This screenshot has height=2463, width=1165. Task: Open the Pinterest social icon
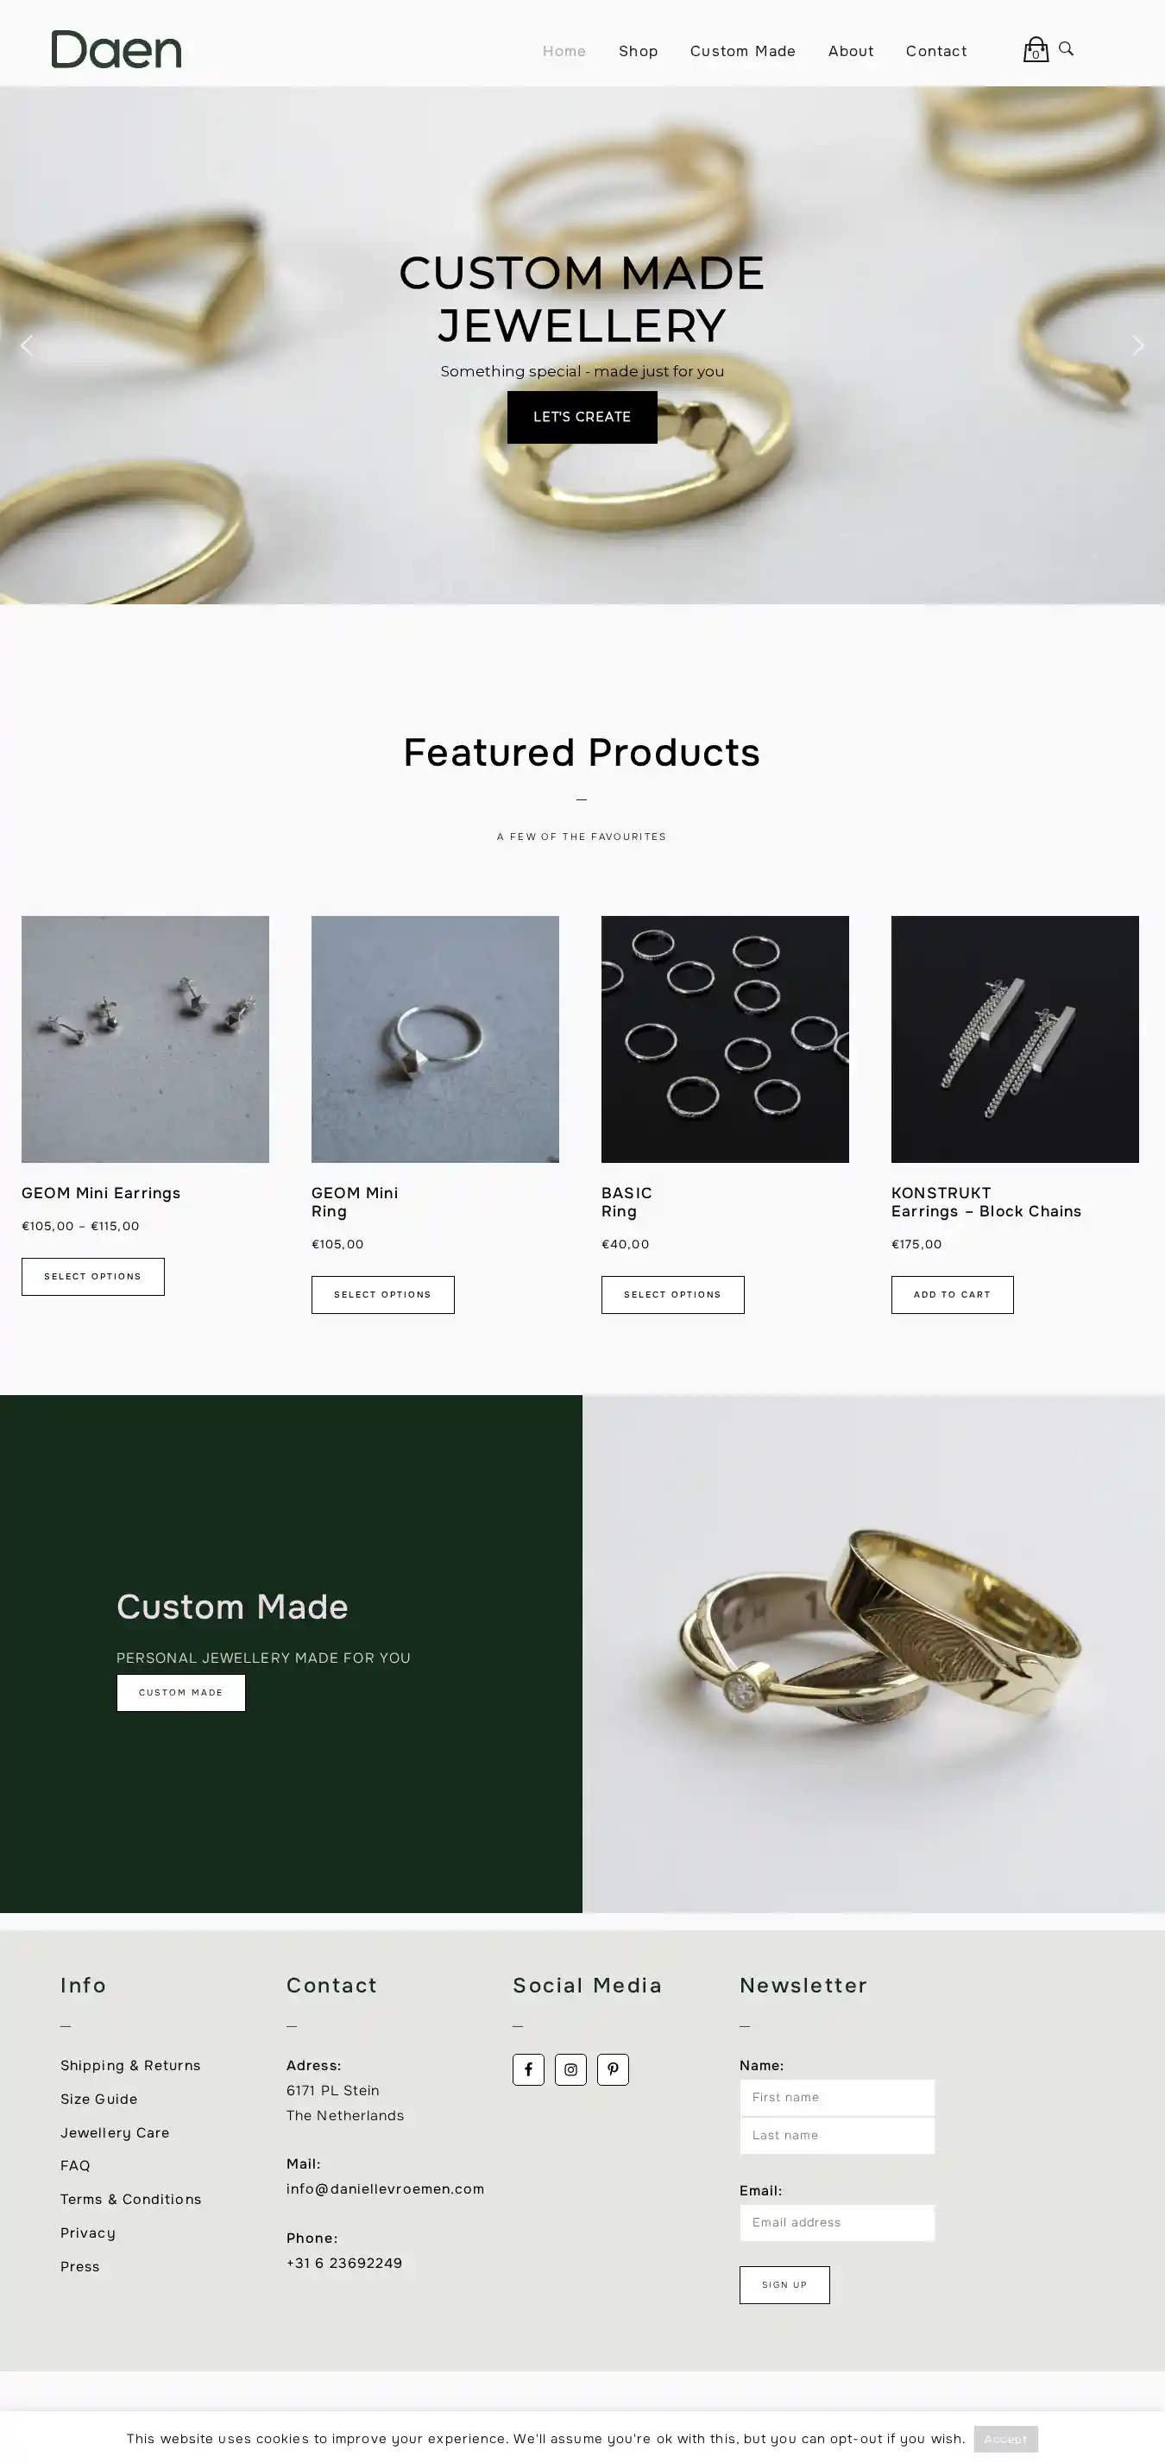[613, 2069]
